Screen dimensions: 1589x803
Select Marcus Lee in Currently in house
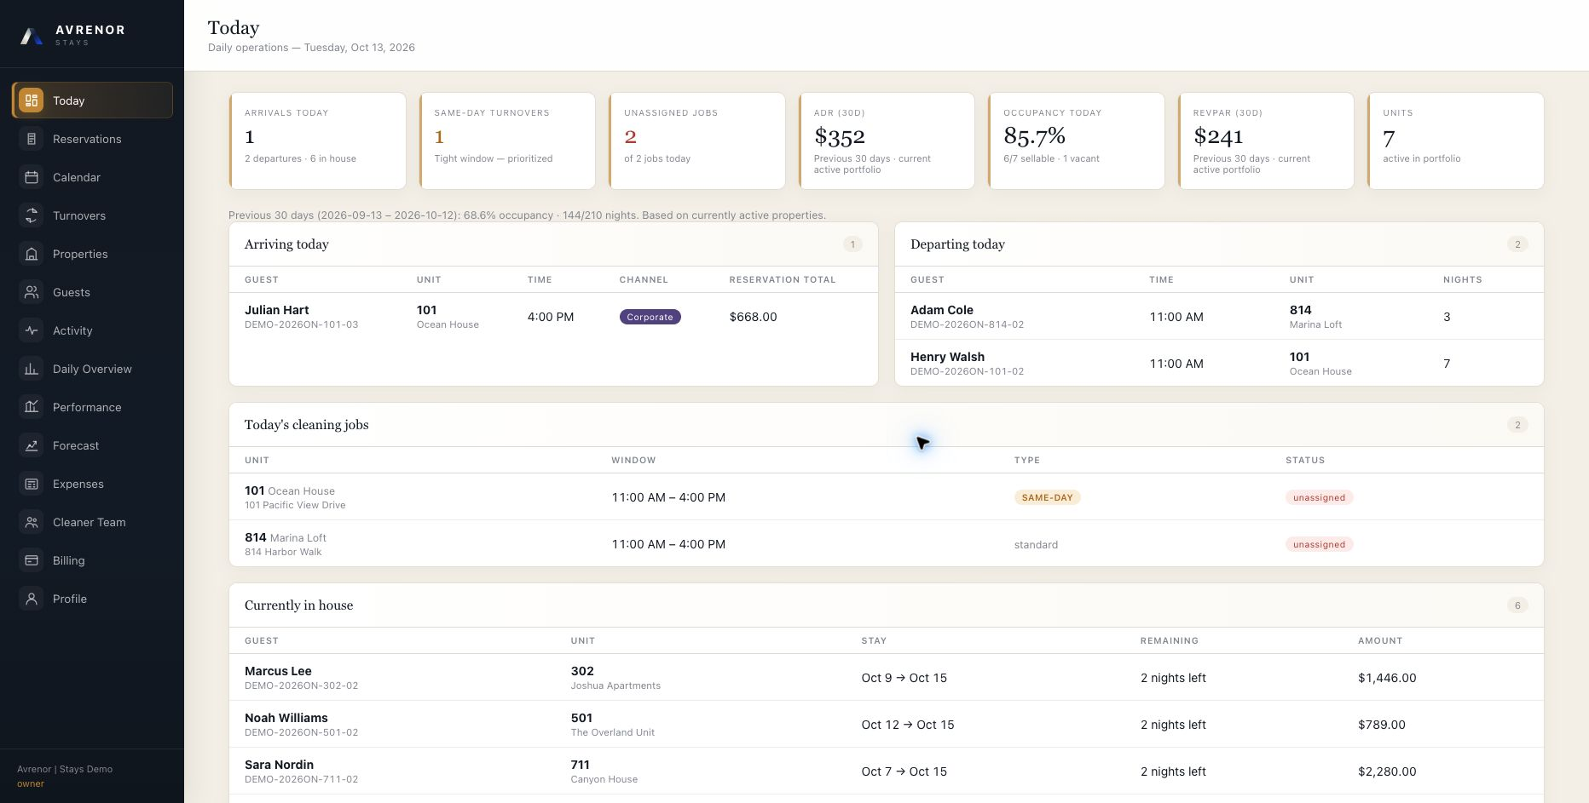click(887, 678)
